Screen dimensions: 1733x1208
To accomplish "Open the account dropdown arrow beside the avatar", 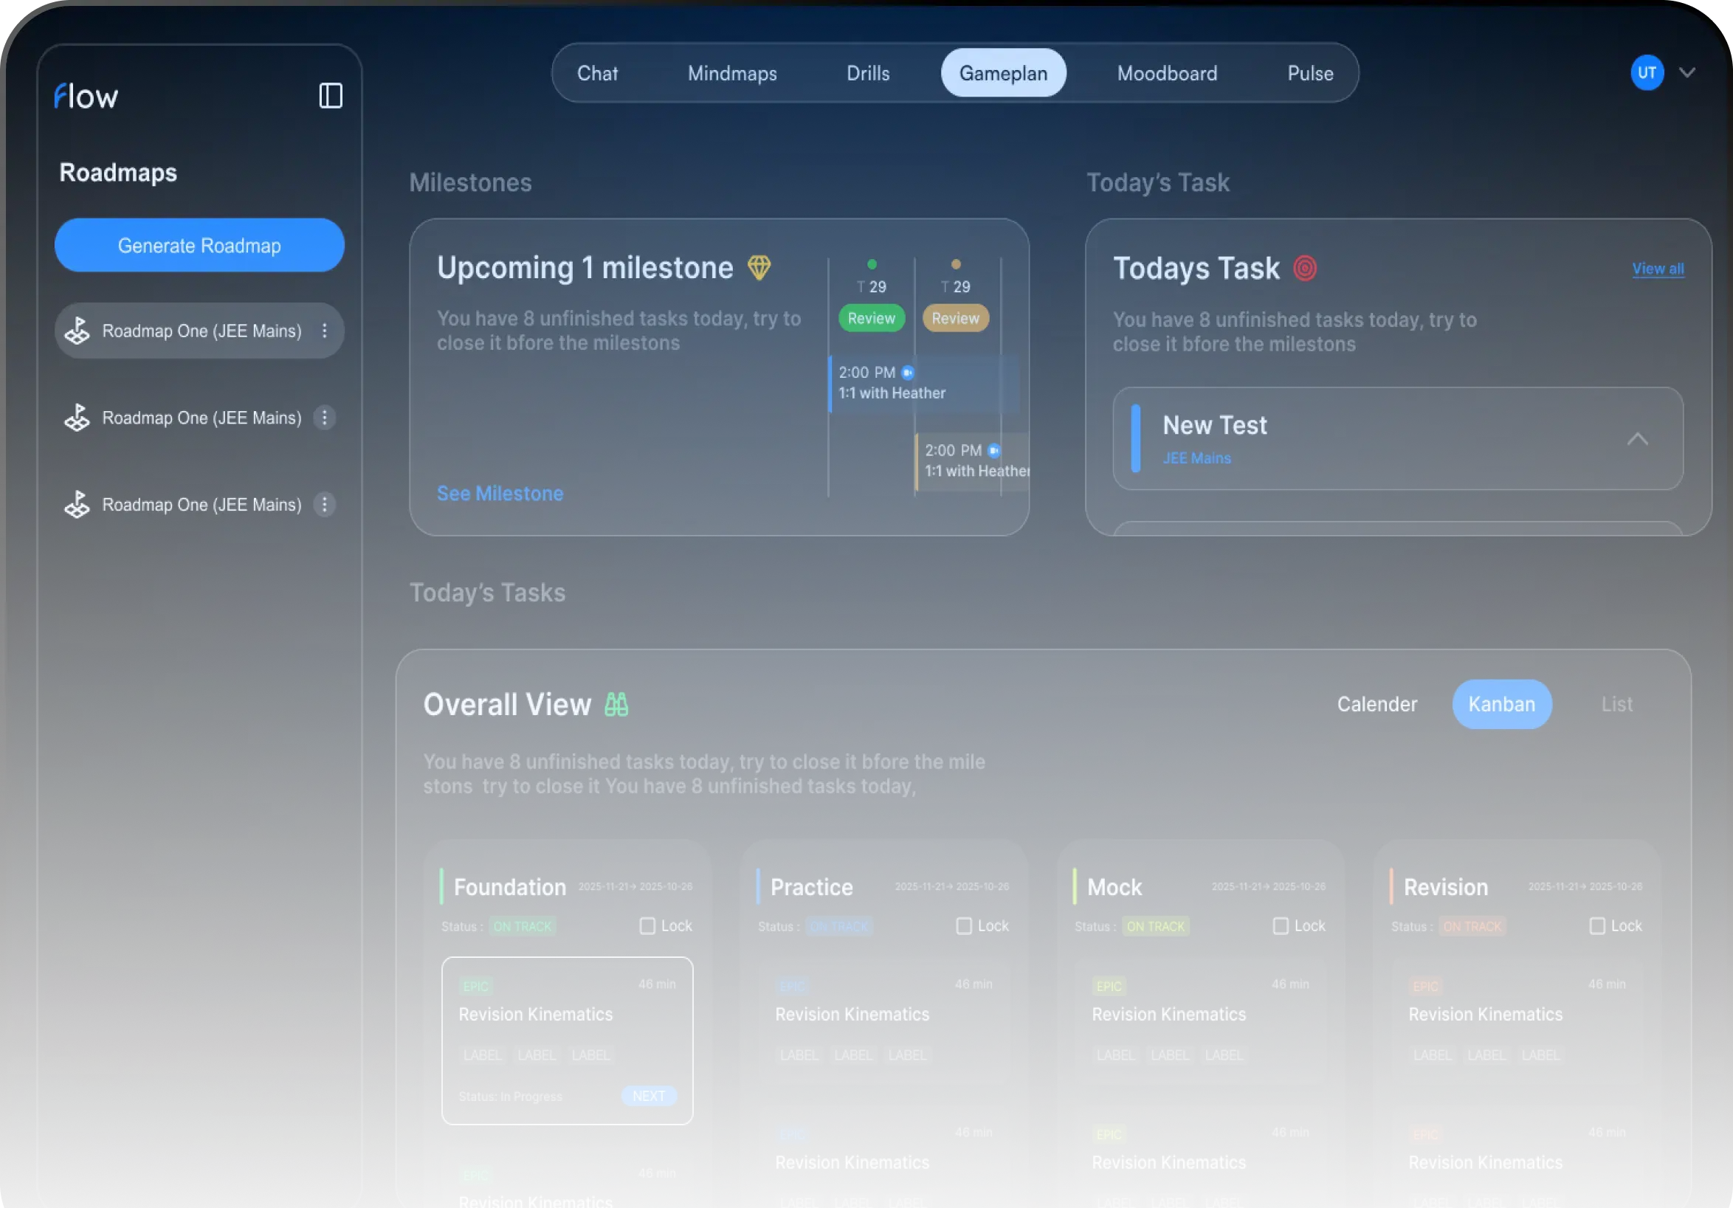I will coord(1688,73).
